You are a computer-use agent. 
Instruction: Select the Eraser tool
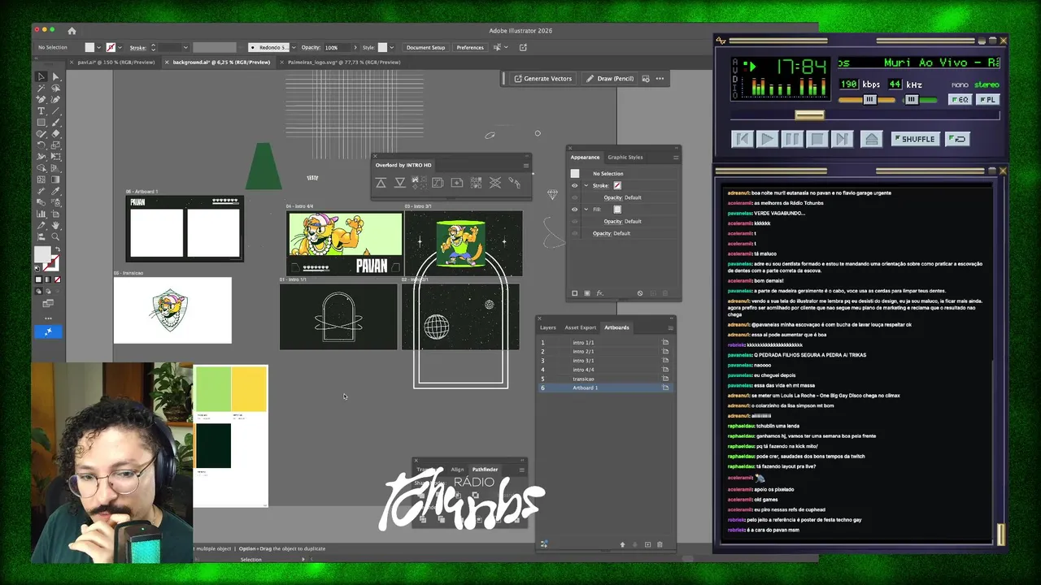(x=56, y=133)
